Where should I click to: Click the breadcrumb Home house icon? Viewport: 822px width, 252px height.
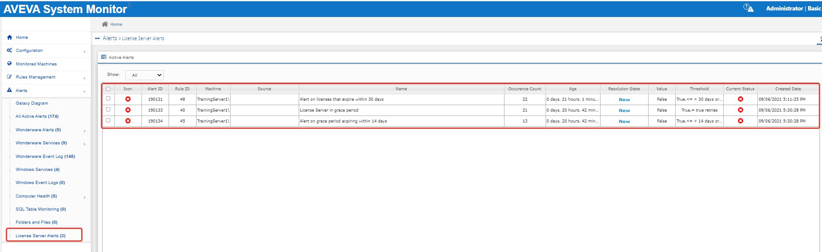[x=105, y=24]
